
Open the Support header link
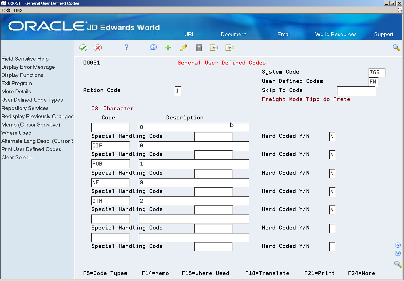coord(384,34)
